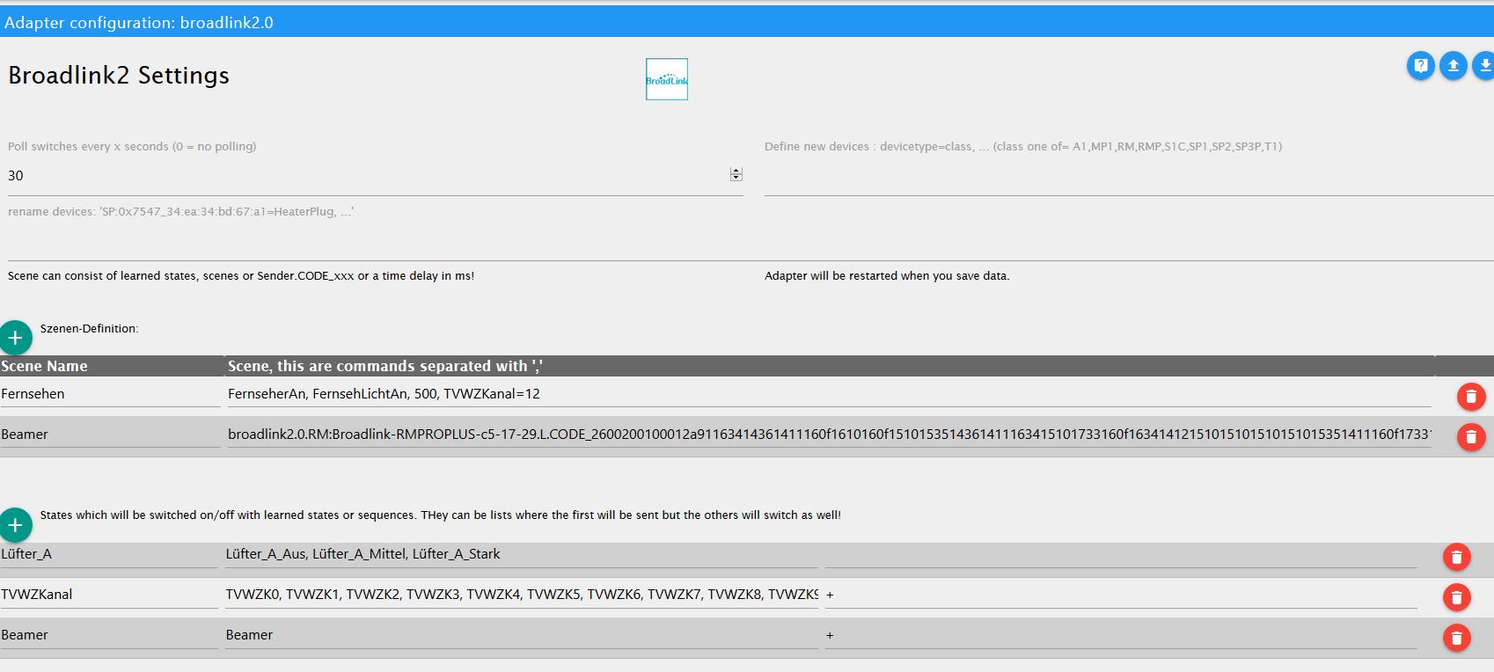Click the plus value field in the TVWZKanal row
Image resolution: width=1494 pixels, height=672 pixels.
(x=1121, y=595)
